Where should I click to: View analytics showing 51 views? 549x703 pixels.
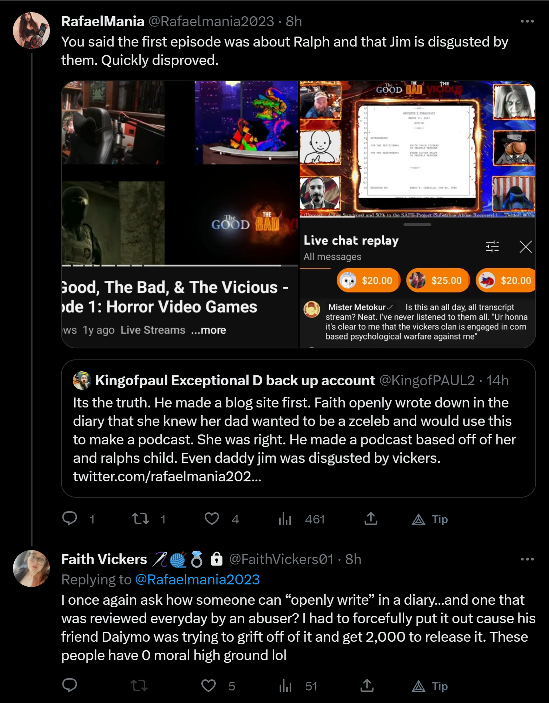tap(285, 686)
